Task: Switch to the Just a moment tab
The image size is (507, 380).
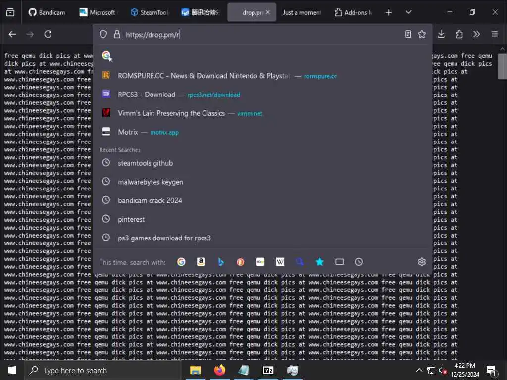Action: (302, 12)
